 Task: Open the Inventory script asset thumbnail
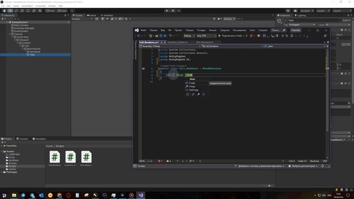click(x=70, y=158)
